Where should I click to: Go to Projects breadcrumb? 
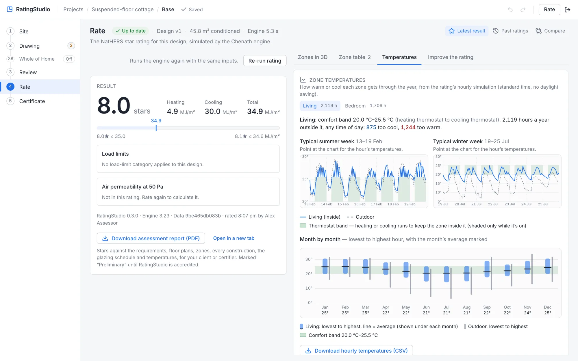tap(73, 10)
